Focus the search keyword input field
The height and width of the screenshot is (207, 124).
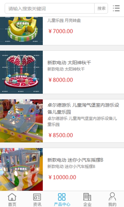coord(50,9)
